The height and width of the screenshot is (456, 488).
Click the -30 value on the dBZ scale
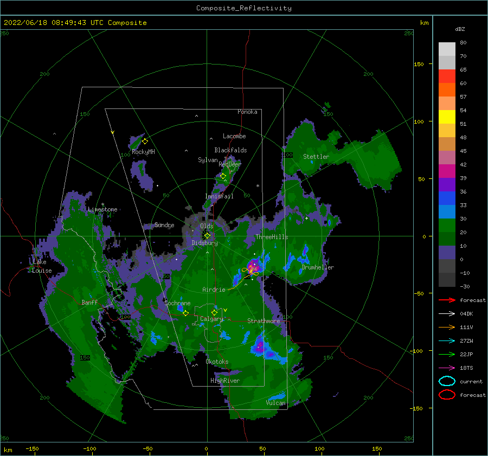pyautogui.click(x=465, y=287)
